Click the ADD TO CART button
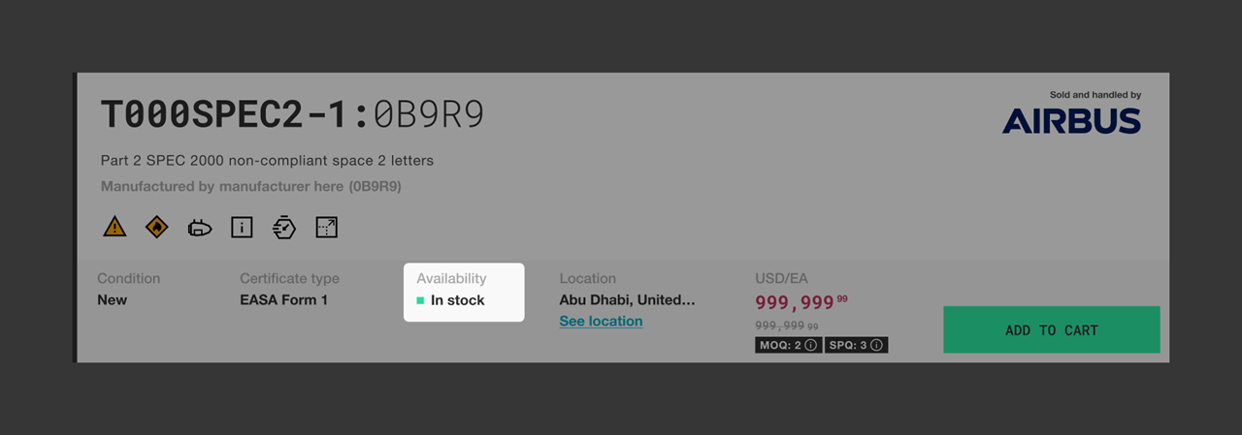Image resolution: width=1242 pixels, height=435 pixels. coord(1052,329)
